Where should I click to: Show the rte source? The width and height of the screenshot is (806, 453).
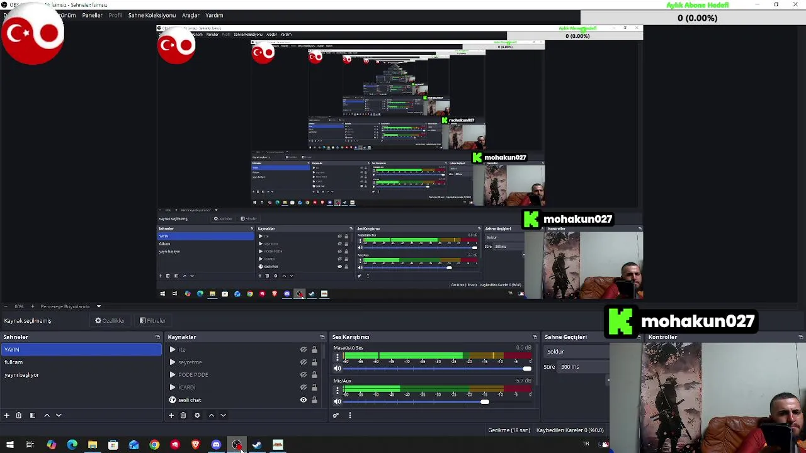[304, 350]
